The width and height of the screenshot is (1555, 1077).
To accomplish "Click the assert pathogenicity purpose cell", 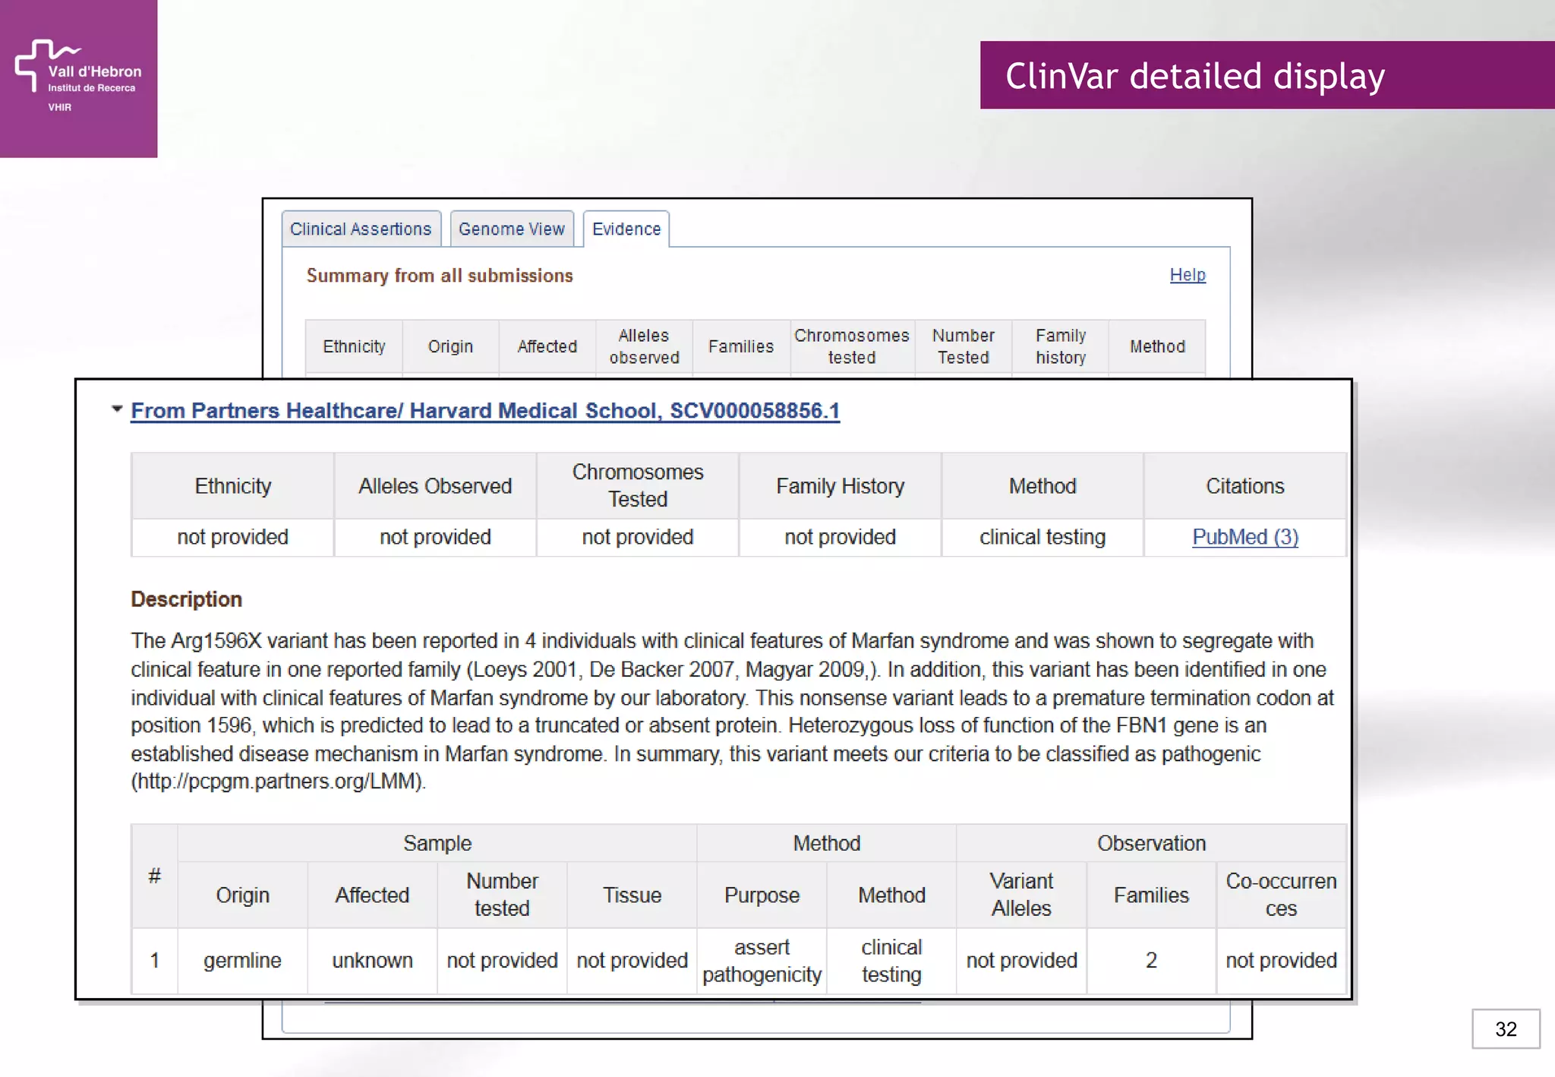I will pos(762,961).
